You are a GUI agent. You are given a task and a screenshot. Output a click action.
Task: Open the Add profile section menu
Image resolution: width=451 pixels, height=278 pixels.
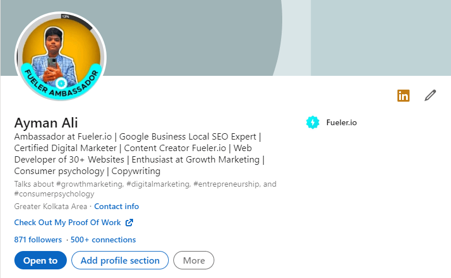coord(120,260)
